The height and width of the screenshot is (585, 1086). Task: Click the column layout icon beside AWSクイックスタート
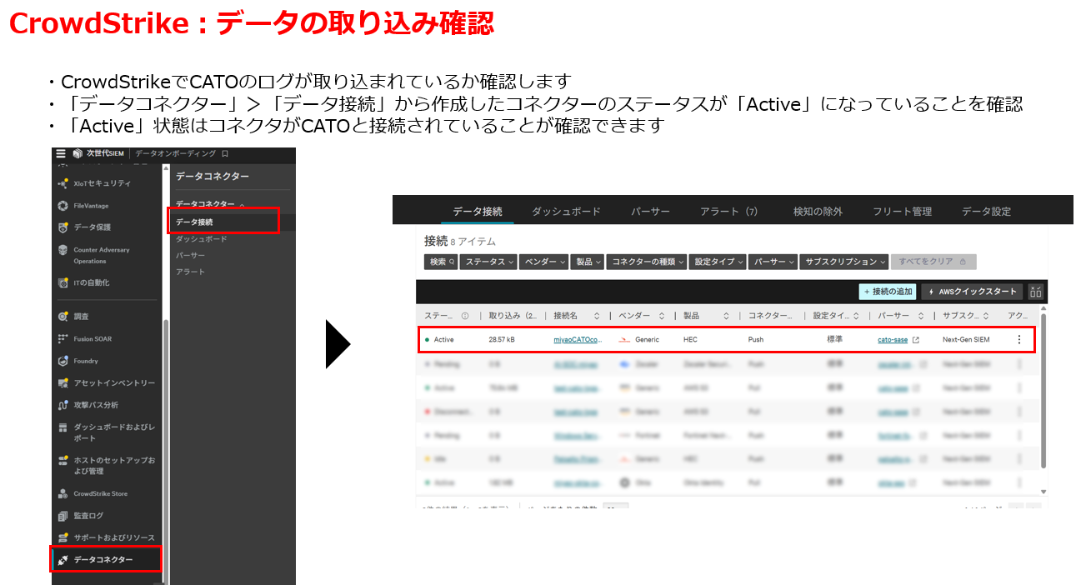(1036, 292)
